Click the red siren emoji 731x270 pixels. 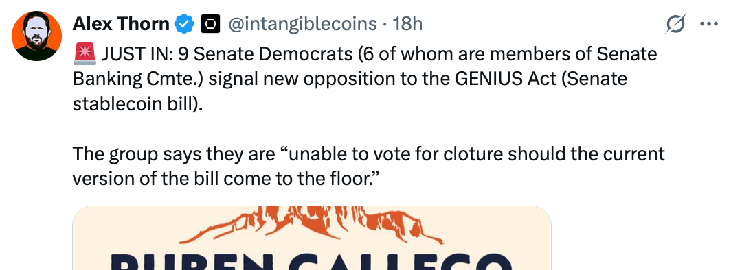pyautogui.click(x=85, y=54)
